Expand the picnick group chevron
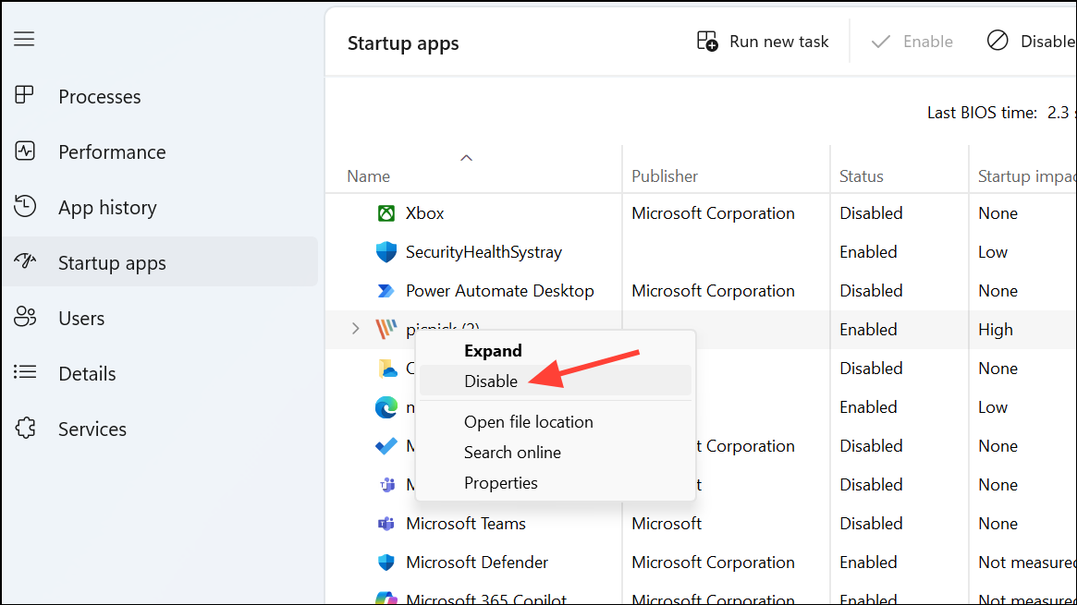 (355, 327)
